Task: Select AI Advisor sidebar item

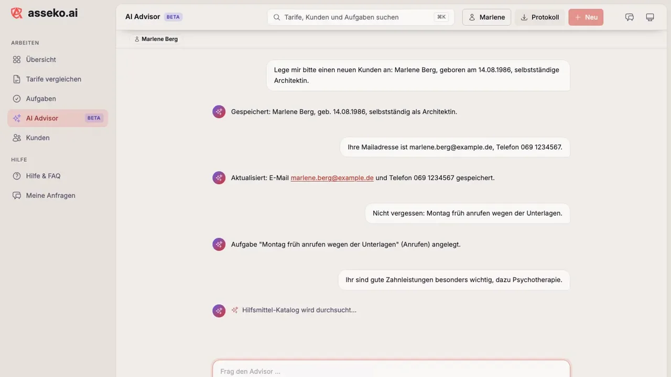Action: 58,118
